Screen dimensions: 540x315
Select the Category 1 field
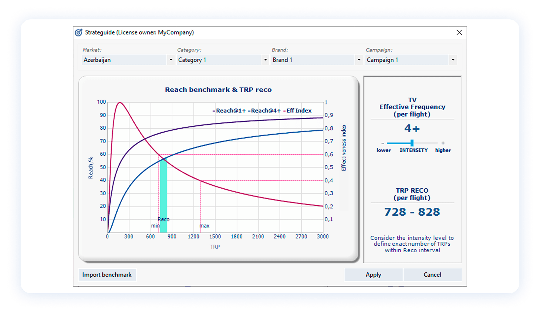pyautogui.click(x=219, y=60)
